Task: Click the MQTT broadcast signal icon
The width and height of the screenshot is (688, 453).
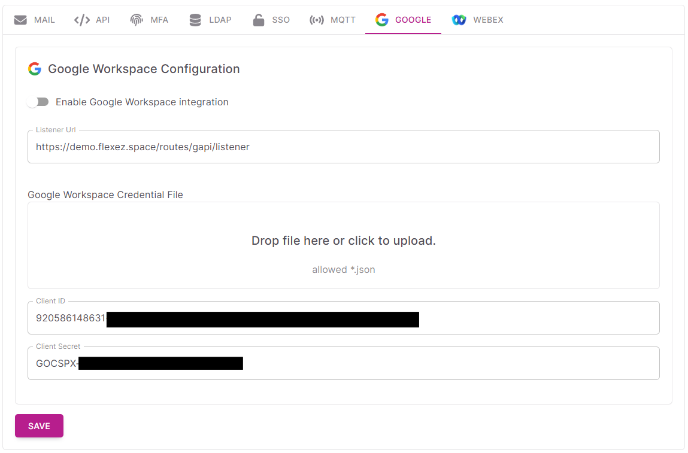Action: (317, 20)
